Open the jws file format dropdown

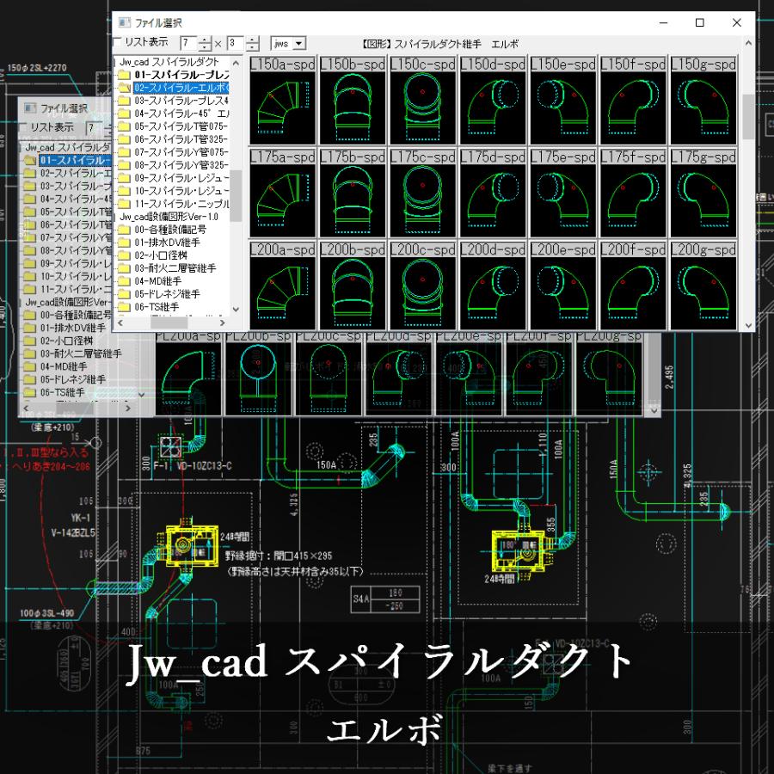pos(298,43)
